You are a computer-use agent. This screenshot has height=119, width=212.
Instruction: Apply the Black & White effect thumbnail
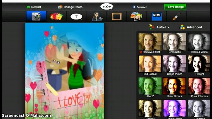point(199,42)
